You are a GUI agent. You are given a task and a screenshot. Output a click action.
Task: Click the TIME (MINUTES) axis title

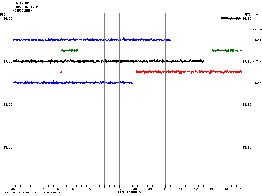pyautogui.click(x=130, y=192)
